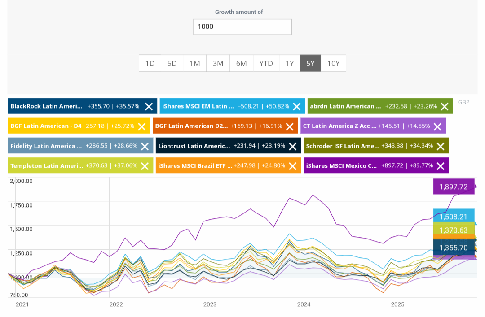Remove BGF Latin American D2 series
485x317 pixels.
click(x=290, y=126)
